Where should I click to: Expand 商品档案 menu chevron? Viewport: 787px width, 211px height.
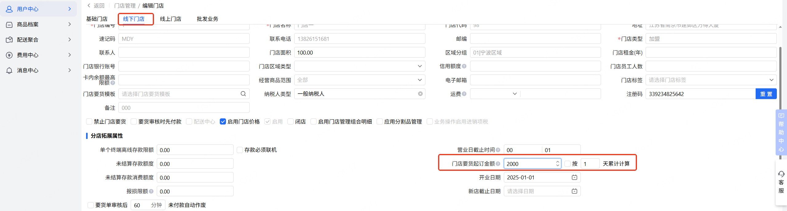69,24
